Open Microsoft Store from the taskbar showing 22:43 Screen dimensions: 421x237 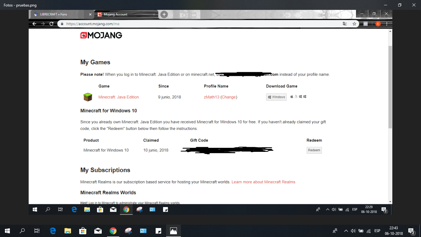[83, 231]
